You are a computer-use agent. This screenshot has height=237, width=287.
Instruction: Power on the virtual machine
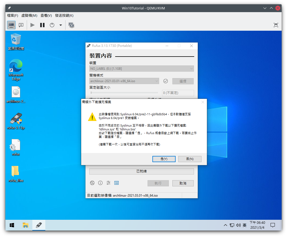32,25
